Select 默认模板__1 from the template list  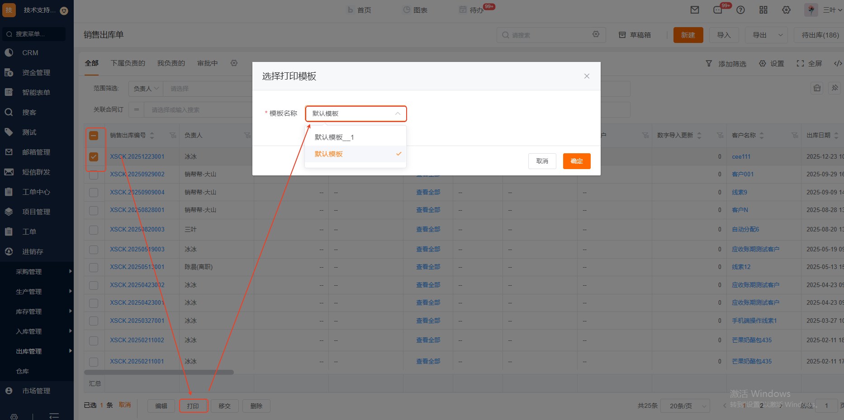tap(334, 137)
